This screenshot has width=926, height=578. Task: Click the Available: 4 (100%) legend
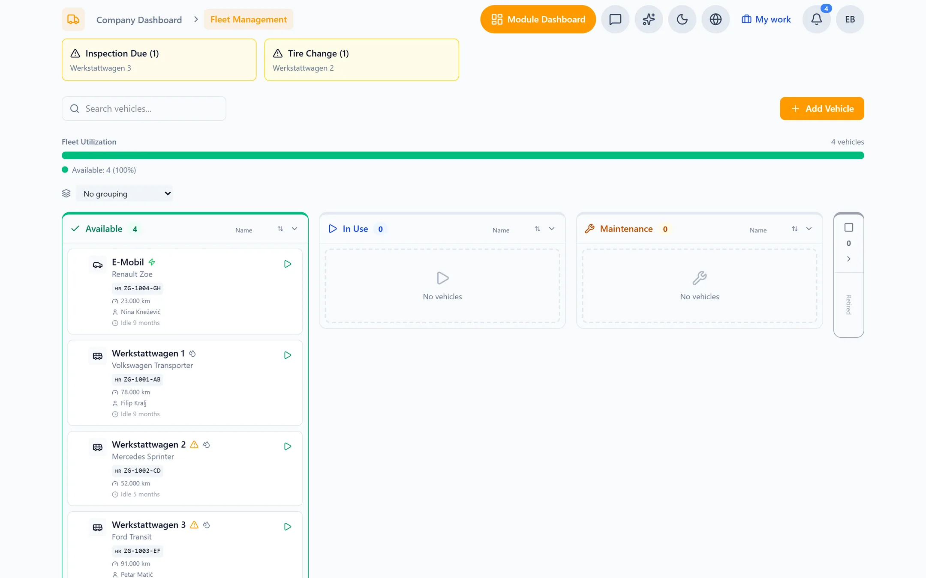click(99, 170)
